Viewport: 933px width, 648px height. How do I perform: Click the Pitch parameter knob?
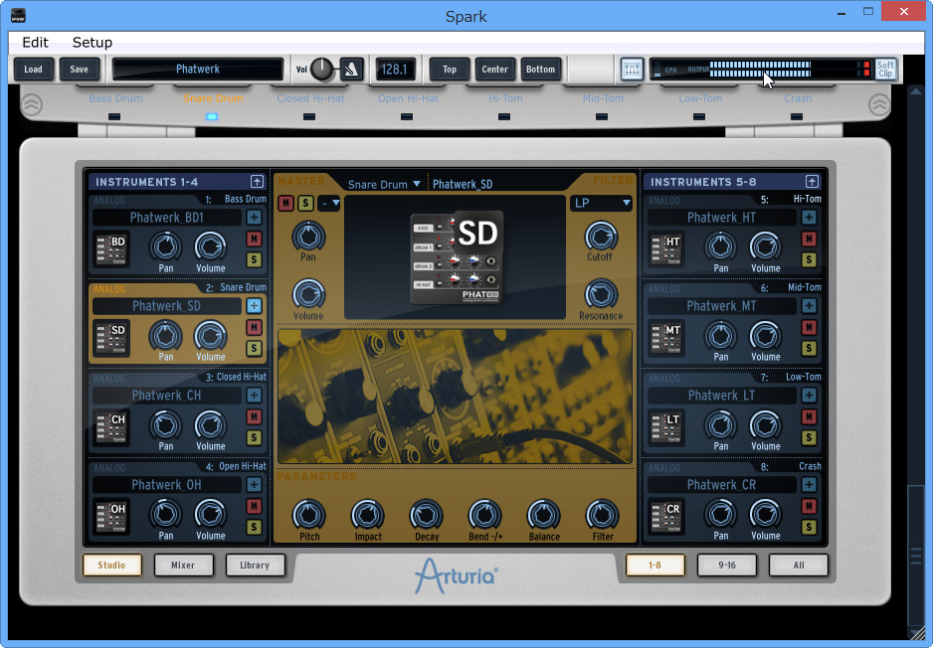[308, 515]
